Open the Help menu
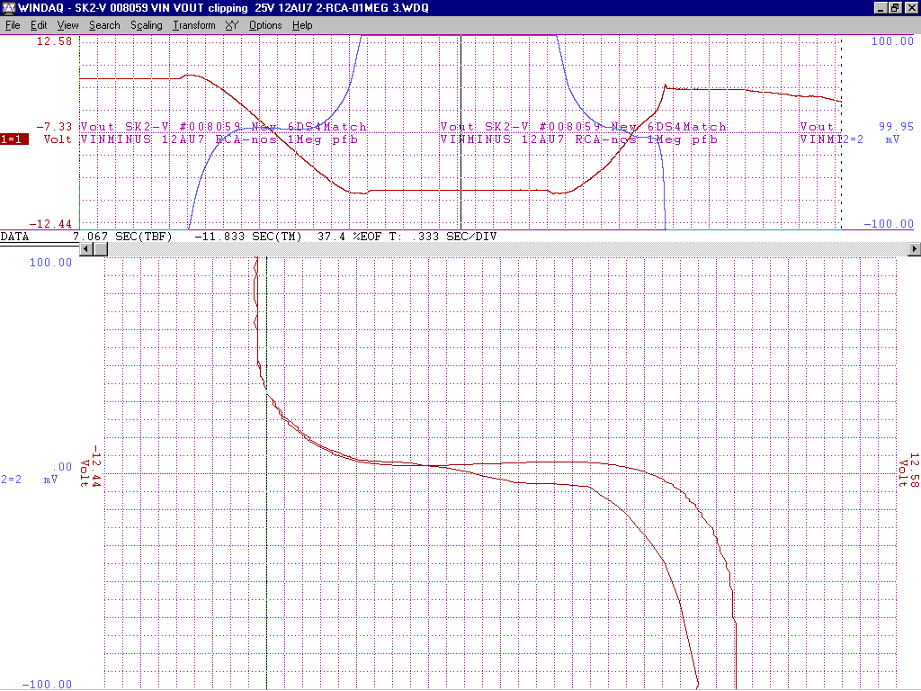This screenshot has width=921, height=691. click(x=302, y=25)
